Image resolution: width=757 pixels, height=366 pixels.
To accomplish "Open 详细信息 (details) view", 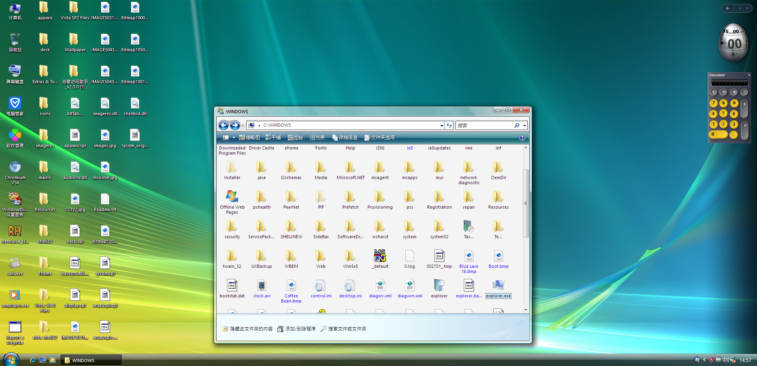I will coord(345,137).
